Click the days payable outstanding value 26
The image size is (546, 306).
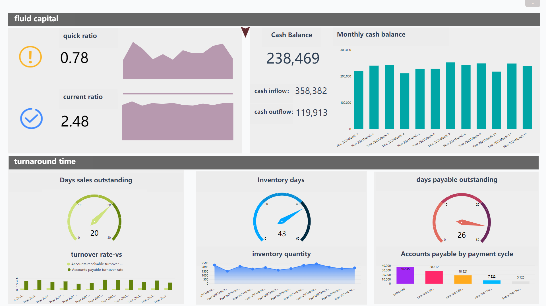coord(462,235)
